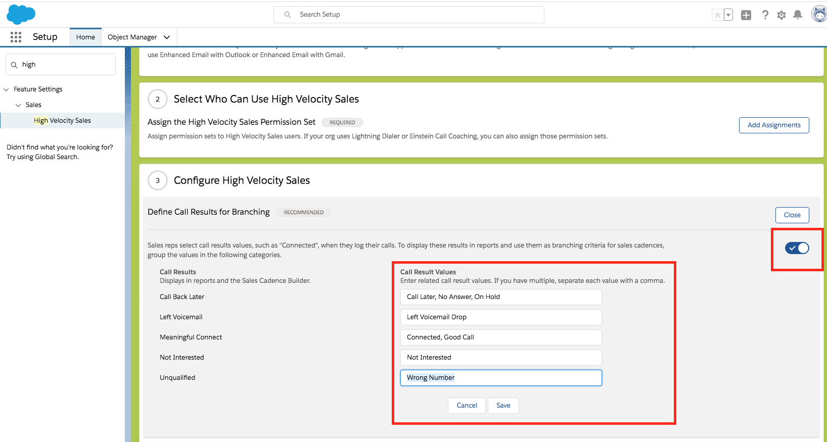
Task: View notifications bell icon
Action: tap(798, 15)
